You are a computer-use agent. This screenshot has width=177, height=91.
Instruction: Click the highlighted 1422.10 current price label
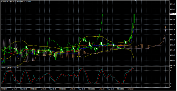coord(173,14)
